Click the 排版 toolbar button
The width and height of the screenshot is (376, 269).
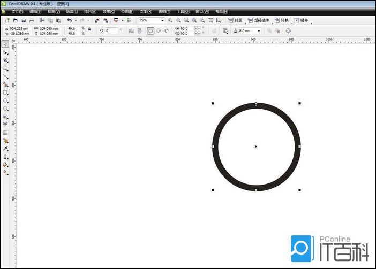[x=236, y=20]
